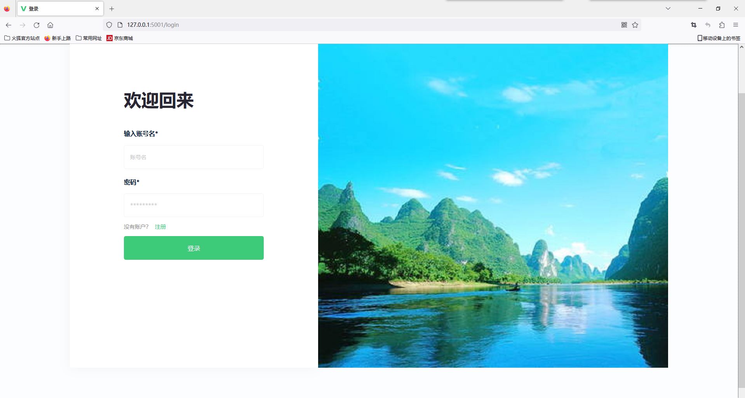Click the green 登录 button

click(194, 248)
